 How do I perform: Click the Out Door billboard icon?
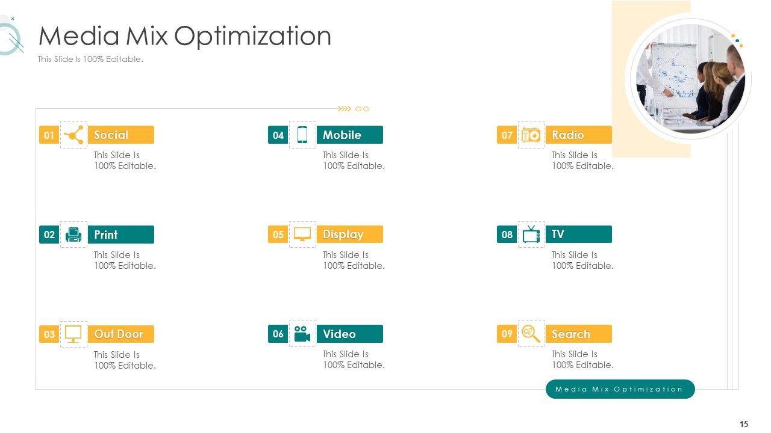(73, 334)
